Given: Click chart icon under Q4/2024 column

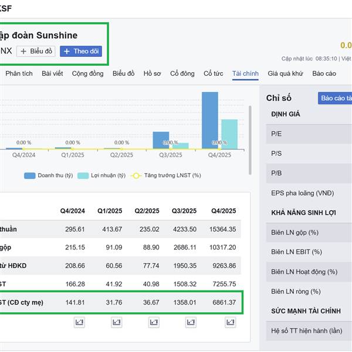Looking at the screenshot, I should 79,322.
